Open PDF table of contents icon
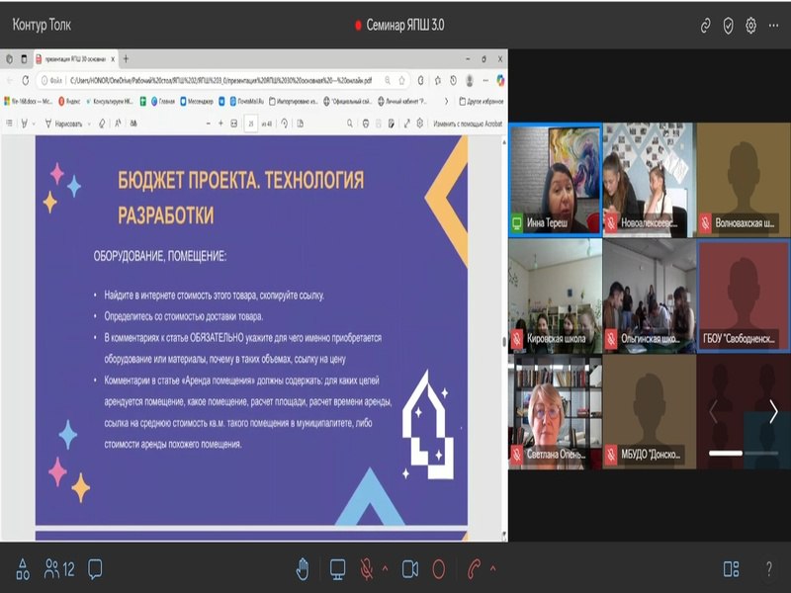The height and width of the screenshot is (593, 791). (9, 123)
